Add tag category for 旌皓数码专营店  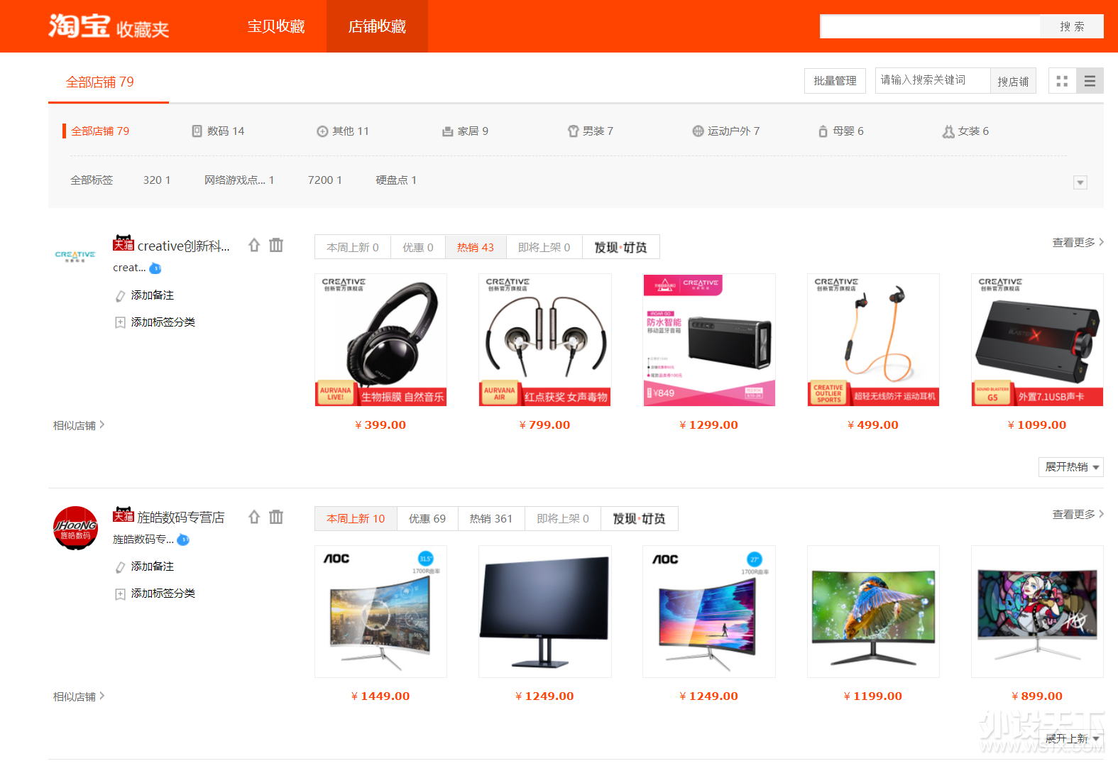[x=155, y=593]
